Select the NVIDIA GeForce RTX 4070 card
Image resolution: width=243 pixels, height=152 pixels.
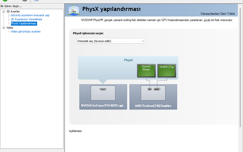103,97
